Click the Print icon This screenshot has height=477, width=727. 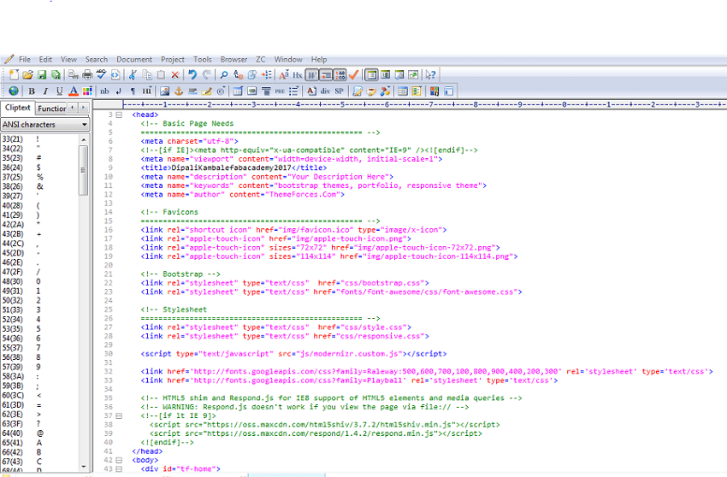point(87,74)
